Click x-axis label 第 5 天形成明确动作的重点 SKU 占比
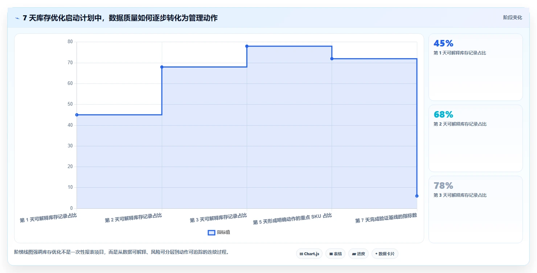The image size is (537, 273). [x=292, y=219]
